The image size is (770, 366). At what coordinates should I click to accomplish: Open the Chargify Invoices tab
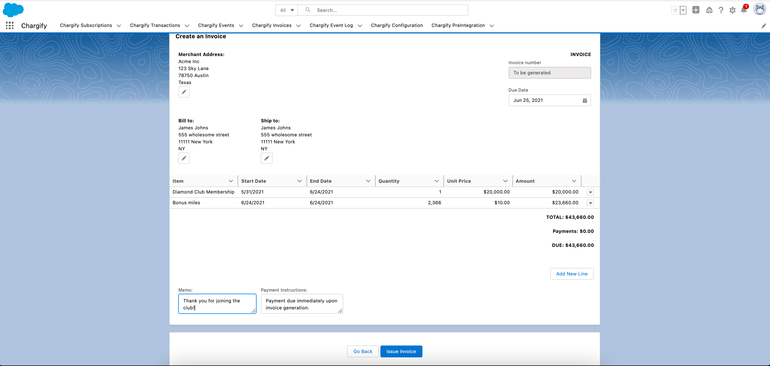point(271,25)
